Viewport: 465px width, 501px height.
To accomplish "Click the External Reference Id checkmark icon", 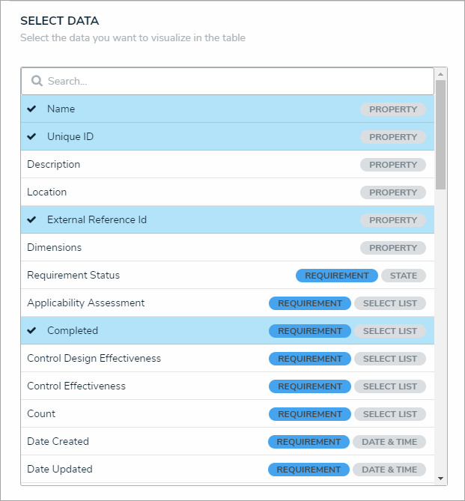I will (31, 219).
